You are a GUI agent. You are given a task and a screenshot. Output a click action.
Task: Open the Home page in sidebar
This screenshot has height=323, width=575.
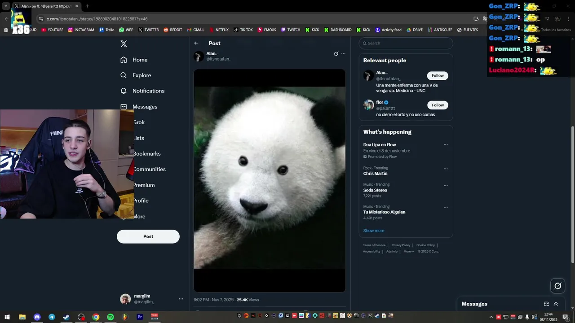(134, 60)
